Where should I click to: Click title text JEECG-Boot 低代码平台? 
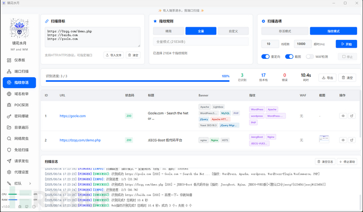tap(165, 140)
